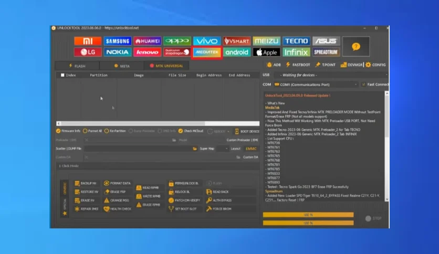
Task: Choose the Meizu brand tile
Action: point(267,41)
